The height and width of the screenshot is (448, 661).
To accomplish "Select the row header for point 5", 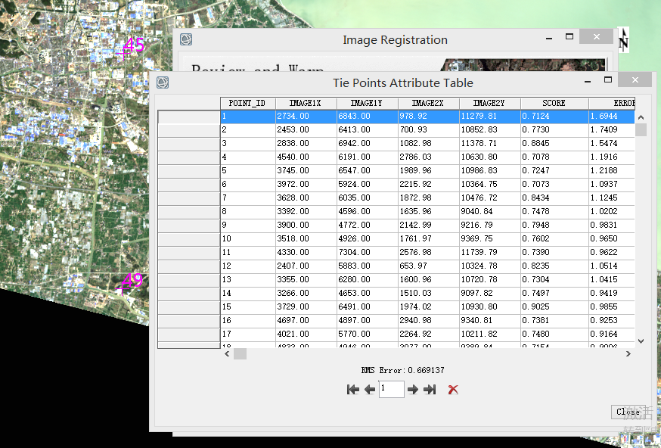I will click(x=188, y=171).
